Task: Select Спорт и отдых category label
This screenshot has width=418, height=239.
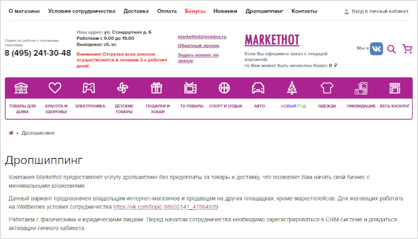Action: pos(225,106)
